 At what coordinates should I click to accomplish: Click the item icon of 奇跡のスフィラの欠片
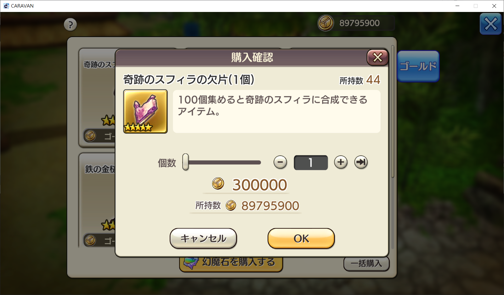tap(145, 111)
